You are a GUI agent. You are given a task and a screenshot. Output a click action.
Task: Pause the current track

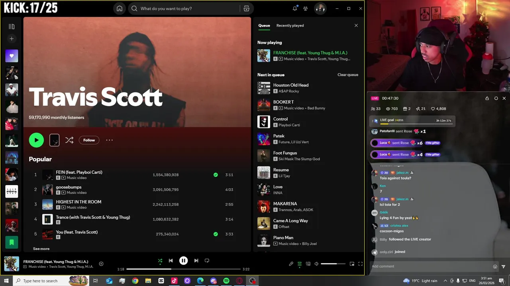click(x=183, y=261)
